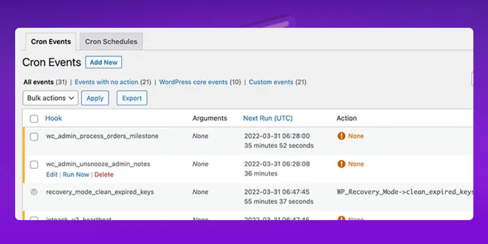Check the wc_admin_unsnooze_admin_notes checkbox
The width and height of the screenshot is (488, 244).
pos(34,164)
